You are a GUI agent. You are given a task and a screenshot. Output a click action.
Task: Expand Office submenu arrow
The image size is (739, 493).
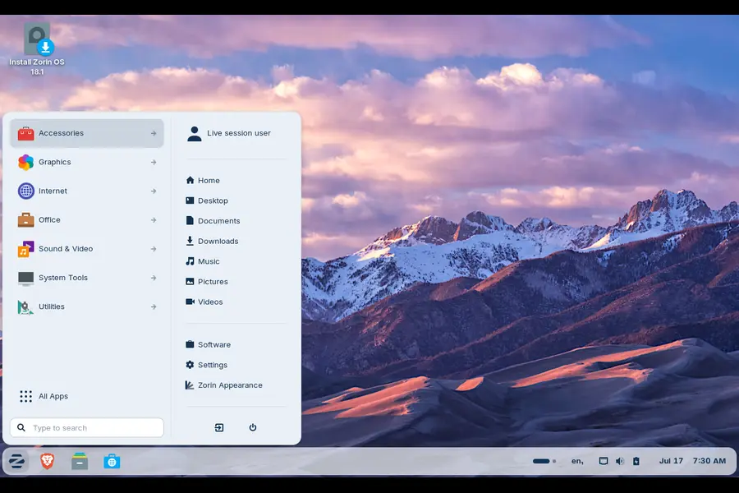154,220
